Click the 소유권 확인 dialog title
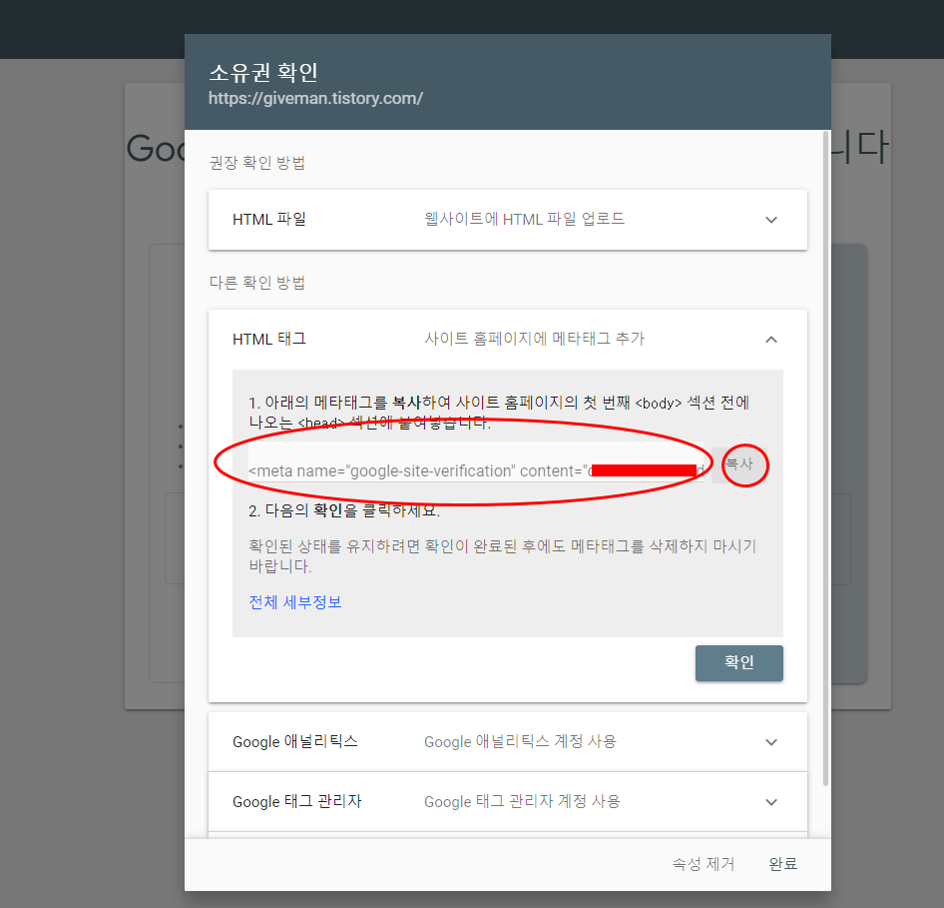 (x=263, y=72)
